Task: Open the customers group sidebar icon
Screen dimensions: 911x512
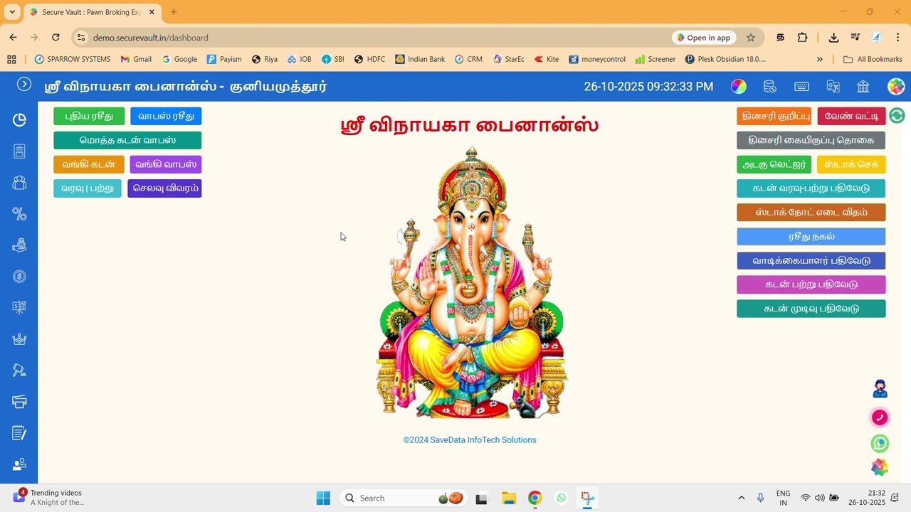Action: (19, 183)
